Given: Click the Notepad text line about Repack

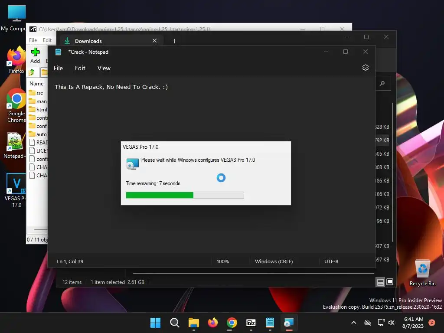Looking at the screenshot, I should [111, 87].
